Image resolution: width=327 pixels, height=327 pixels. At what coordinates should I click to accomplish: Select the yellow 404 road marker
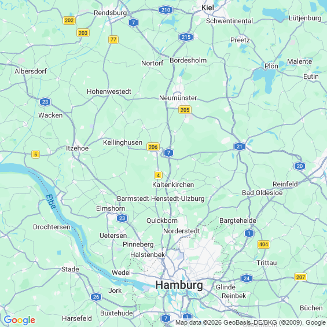pos(263,244)
